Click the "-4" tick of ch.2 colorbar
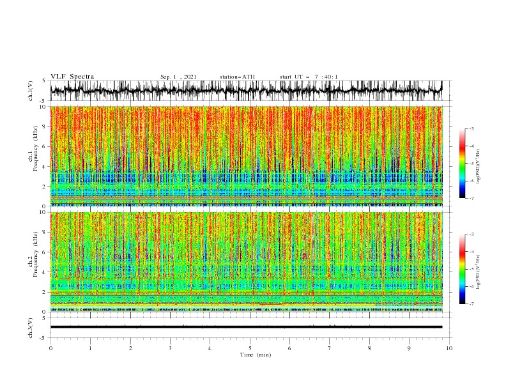The image size is (506, 391). [471, 252]
